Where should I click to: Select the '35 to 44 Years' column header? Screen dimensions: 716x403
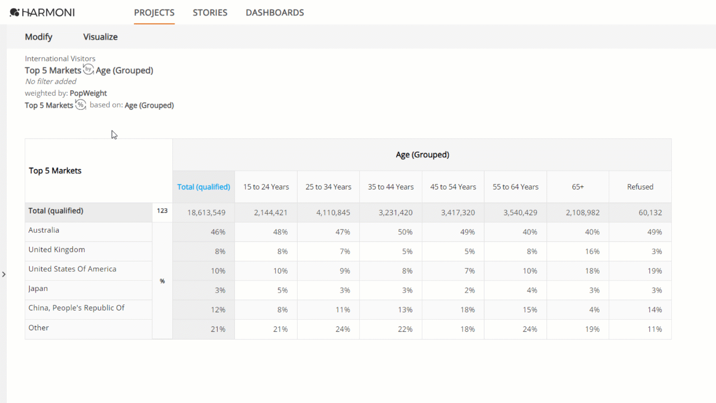(x=391, y=187)
